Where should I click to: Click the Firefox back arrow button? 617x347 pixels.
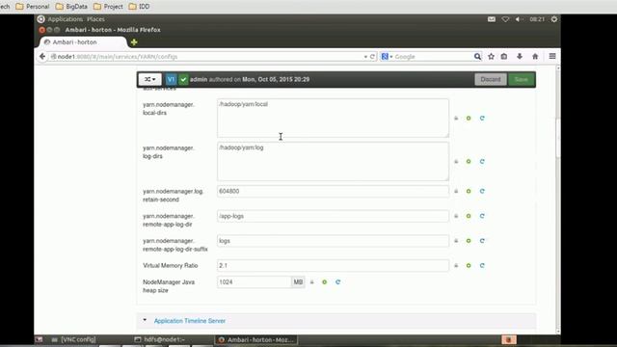pos(42,56)
